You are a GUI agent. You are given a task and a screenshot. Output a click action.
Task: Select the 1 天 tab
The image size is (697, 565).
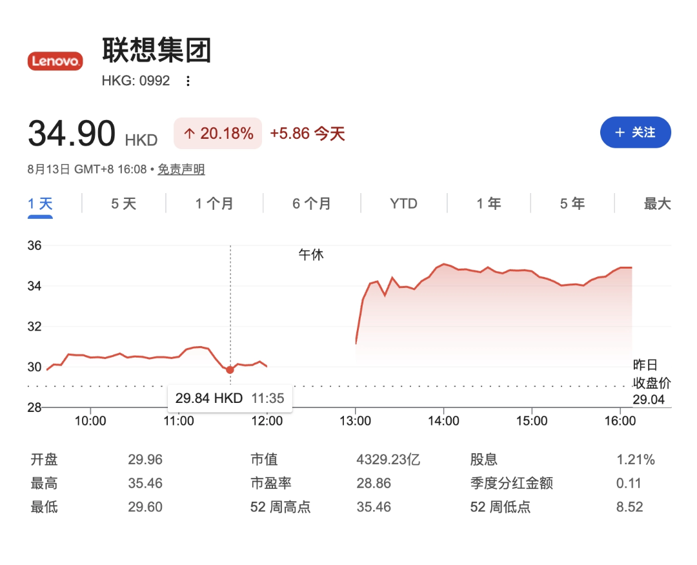[x=40, y=204]
